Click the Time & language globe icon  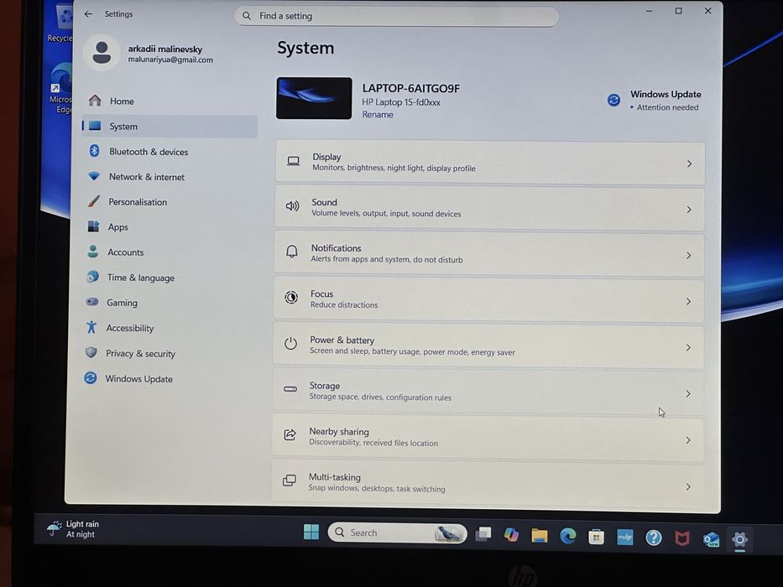click(92, 277)
